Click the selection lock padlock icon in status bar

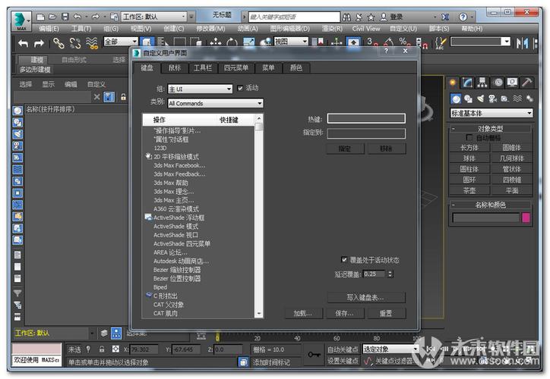point(102,349)
